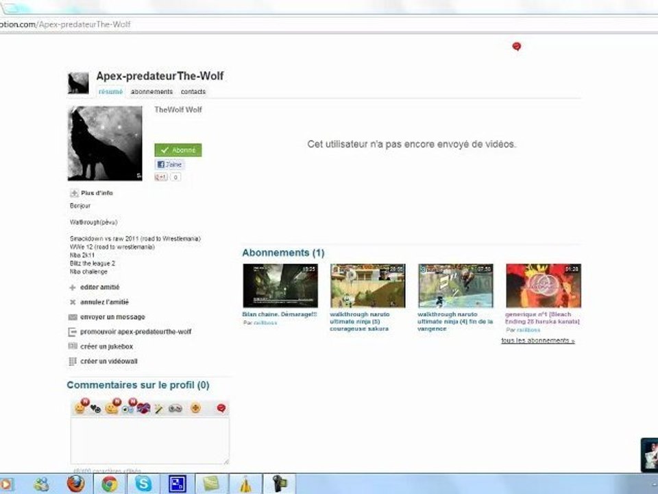The image size is (658, 494).
Task: Click the browser address bar URL
Action: [x=66, y=25]
